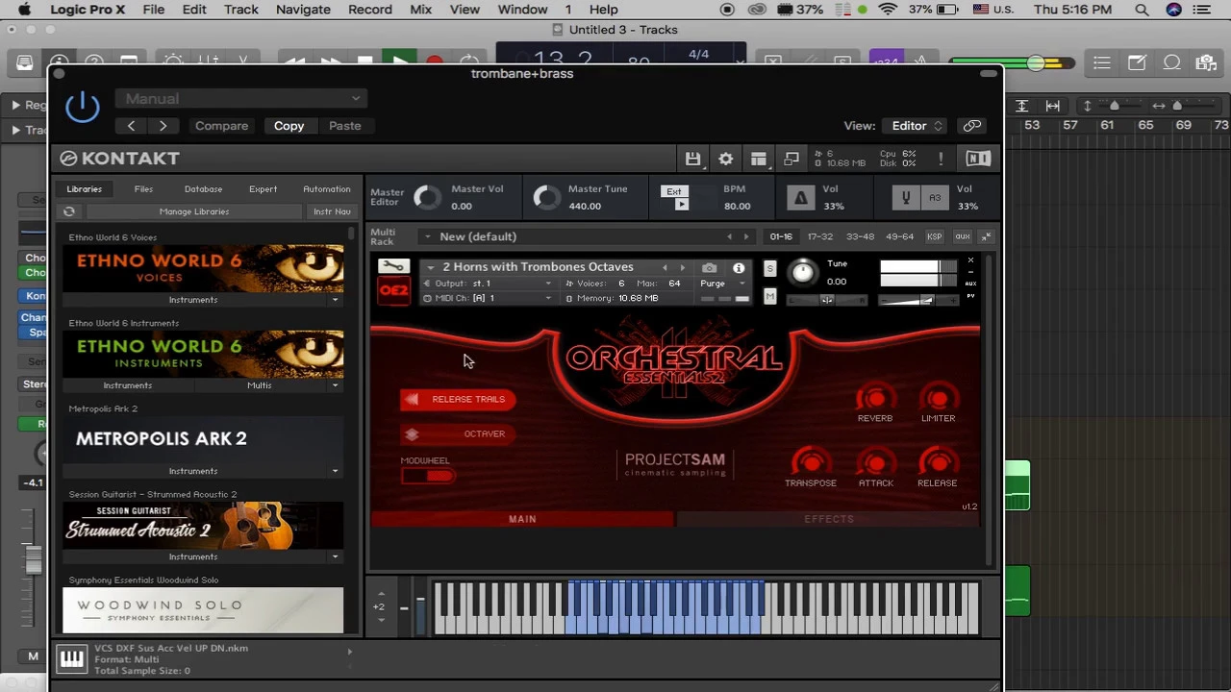Toggle the Ext sync button
This screenshot has height=692, width=1231.
click(x=675, y=191)
